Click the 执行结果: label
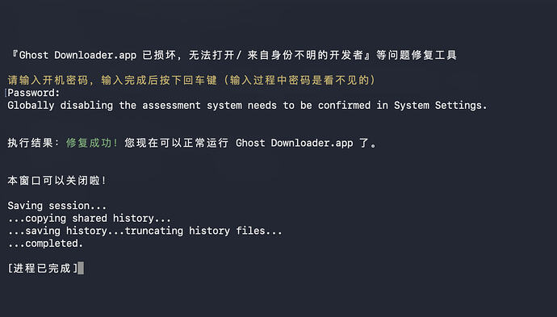Screen dimensions: 557x317 pos(33,143)
